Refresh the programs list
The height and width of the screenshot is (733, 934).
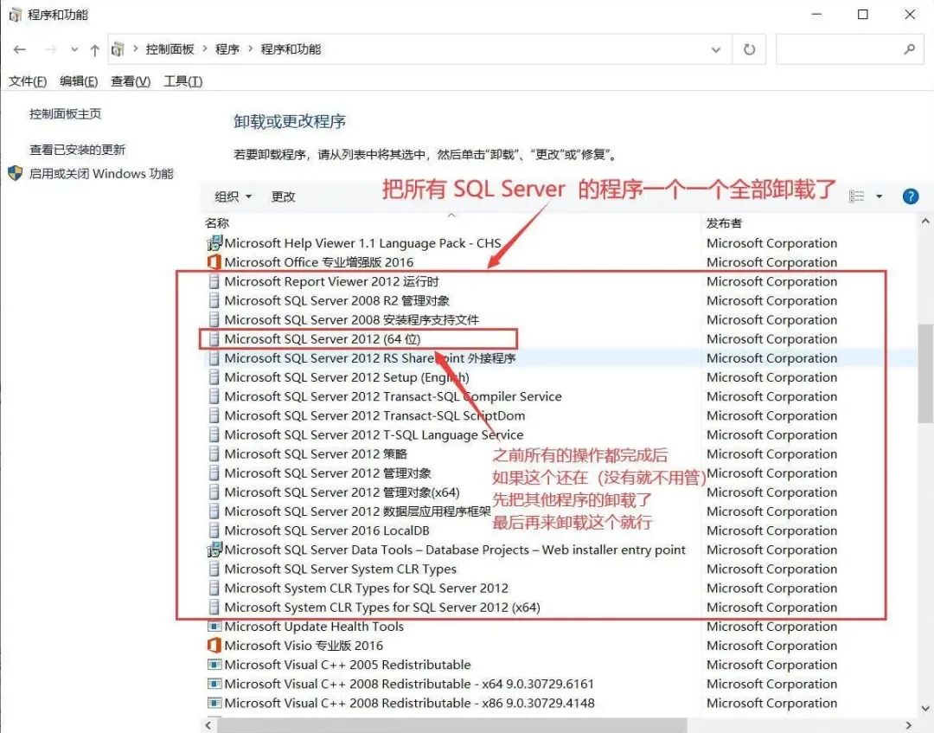[749, 50]
